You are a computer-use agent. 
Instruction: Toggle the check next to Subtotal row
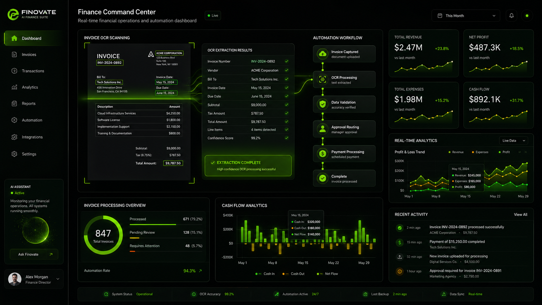pos(287,105)
